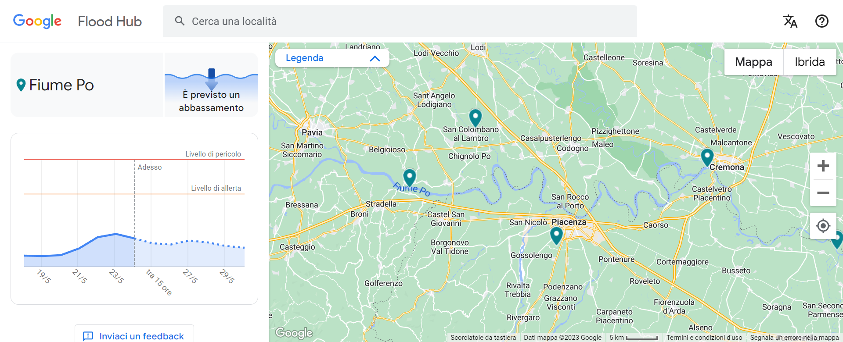Click the Inviaci un feedback button
The width and height of the screenshot is (843, 342).
tap(134, 336)
